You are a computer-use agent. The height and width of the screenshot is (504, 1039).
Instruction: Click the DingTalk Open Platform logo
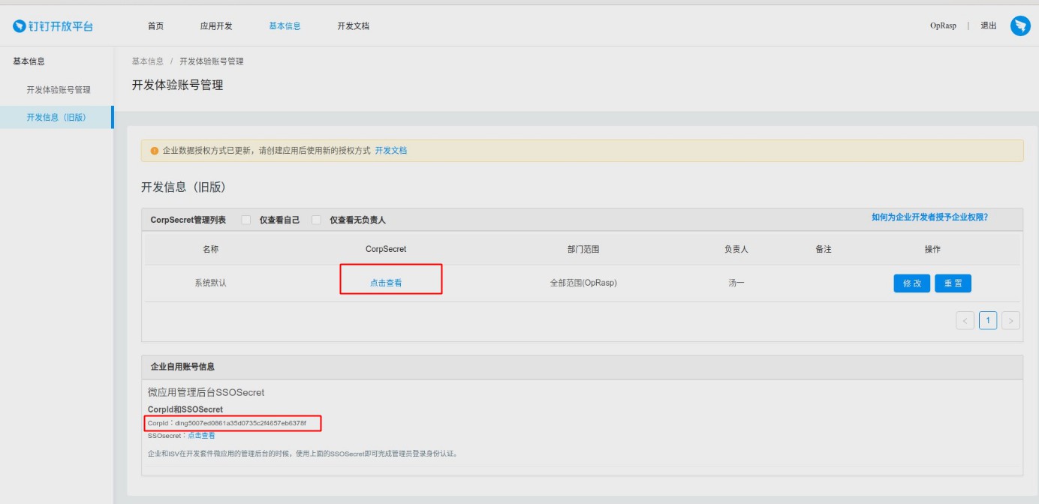53,26
